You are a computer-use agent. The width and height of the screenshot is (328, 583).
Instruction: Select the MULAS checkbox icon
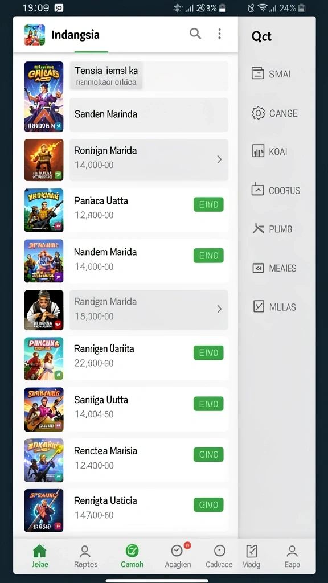(x=258, y=307)
